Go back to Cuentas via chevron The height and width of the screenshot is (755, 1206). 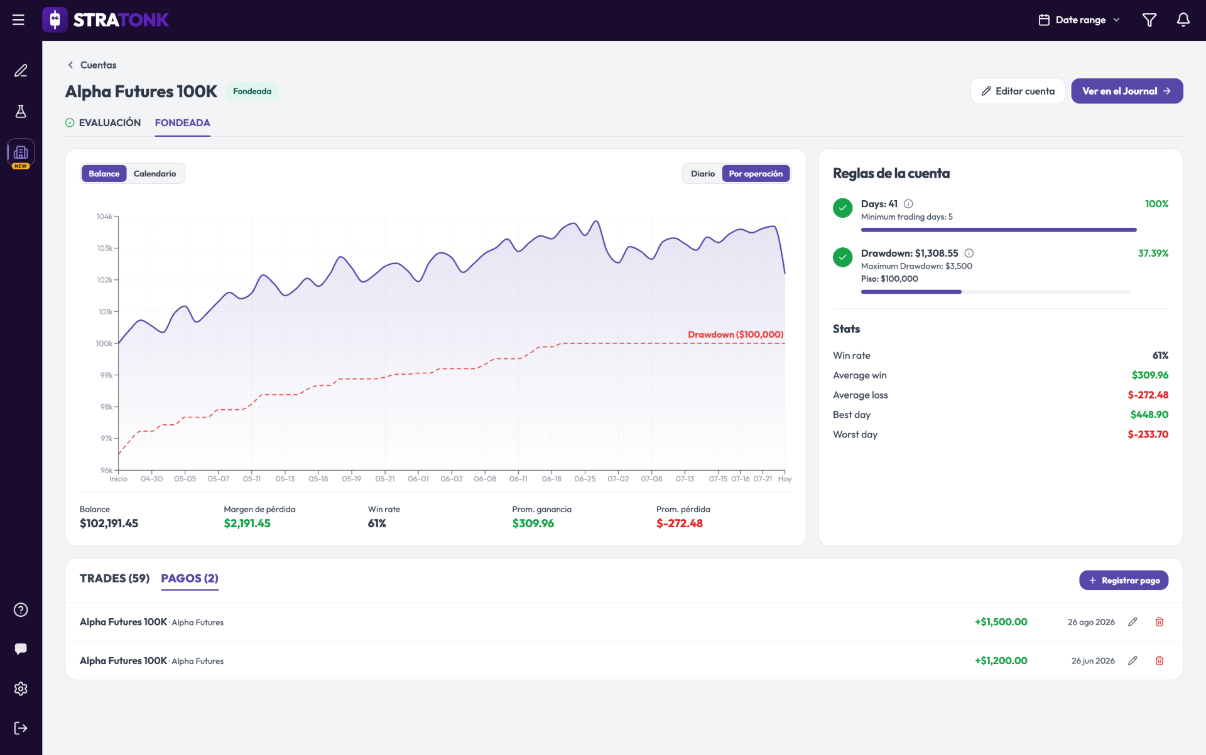click(70, 65)
